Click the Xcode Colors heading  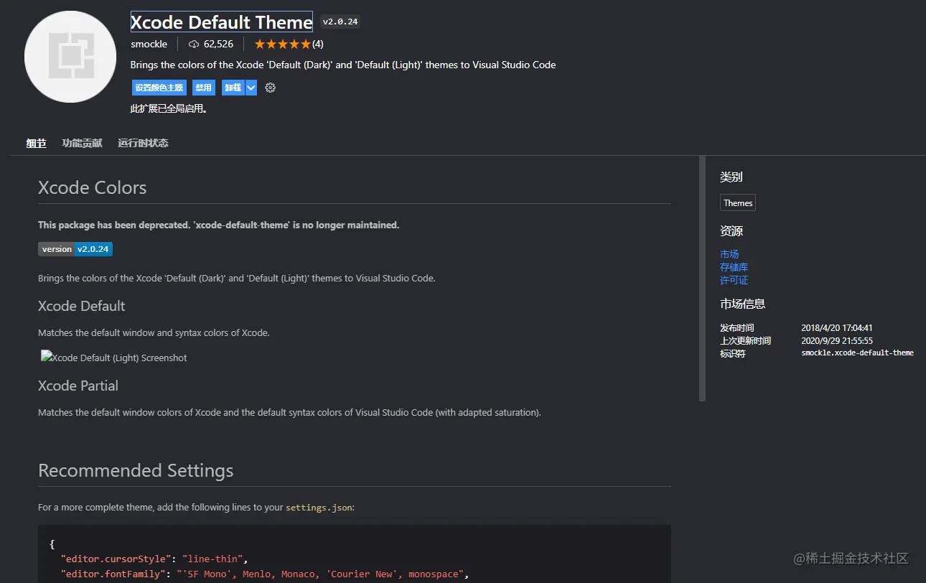[93, 187]
